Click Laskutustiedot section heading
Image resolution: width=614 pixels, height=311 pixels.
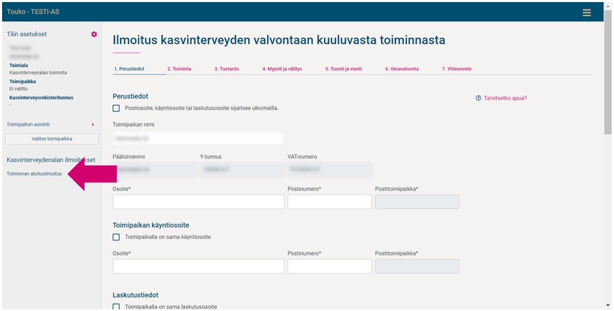pos(136,295)
